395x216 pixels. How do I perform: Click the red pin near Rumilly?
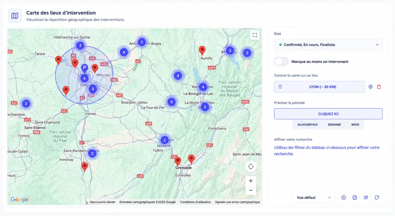click(202, 50)
